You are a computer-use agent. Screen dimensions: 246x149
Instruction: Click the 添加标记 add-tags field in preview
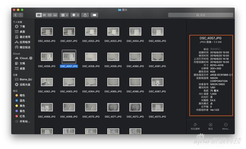click(216, 49)
